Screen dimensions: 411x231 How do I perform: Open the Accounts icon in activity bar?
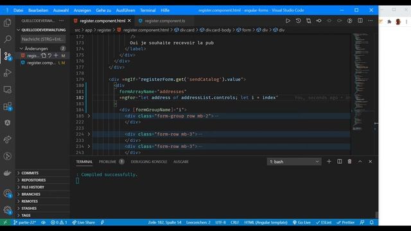7,194
